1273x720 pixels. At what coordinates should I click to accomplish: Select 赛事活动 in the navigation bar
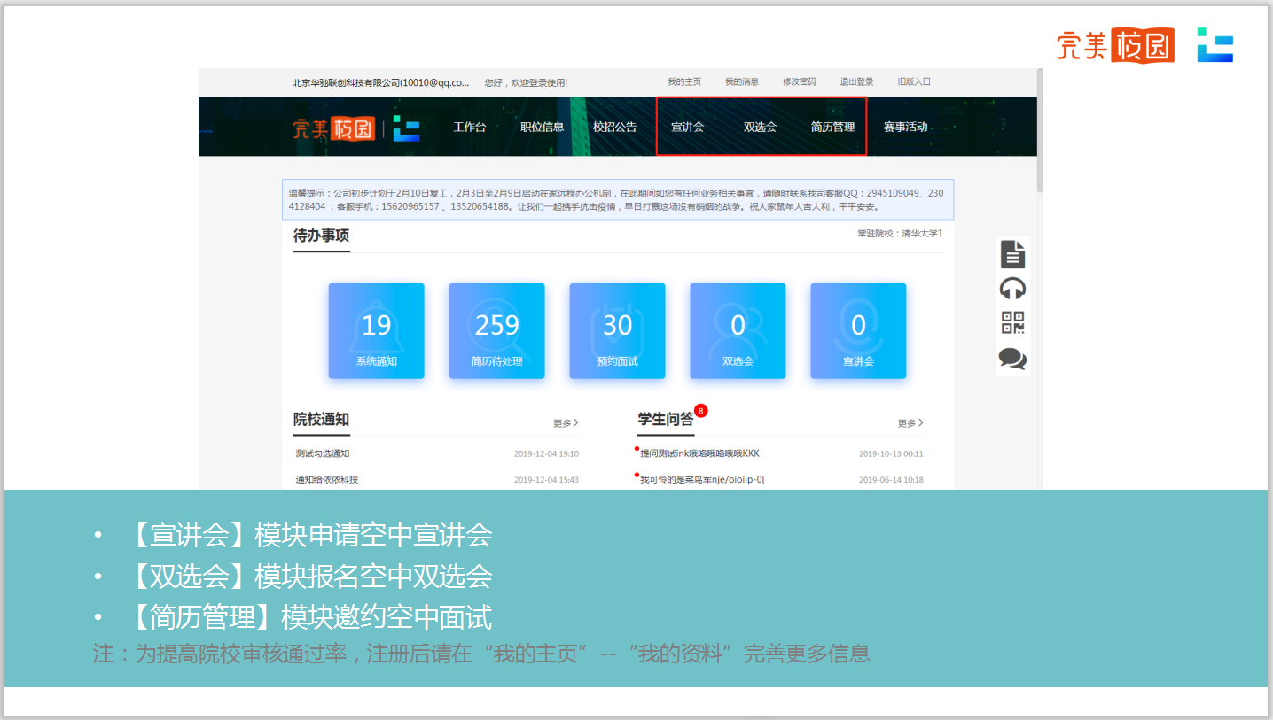(905, 127)
